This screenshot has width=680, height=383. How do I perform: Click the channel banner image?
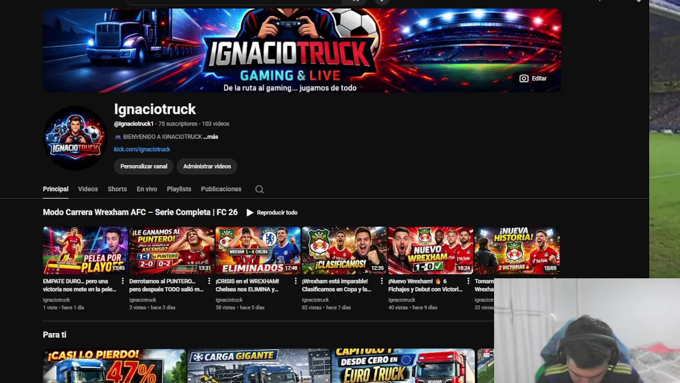[x=302, y=50]
